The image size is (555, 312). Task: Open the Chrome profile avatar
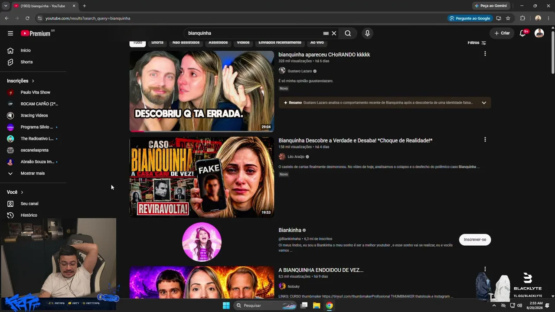[x=538, y=18]
